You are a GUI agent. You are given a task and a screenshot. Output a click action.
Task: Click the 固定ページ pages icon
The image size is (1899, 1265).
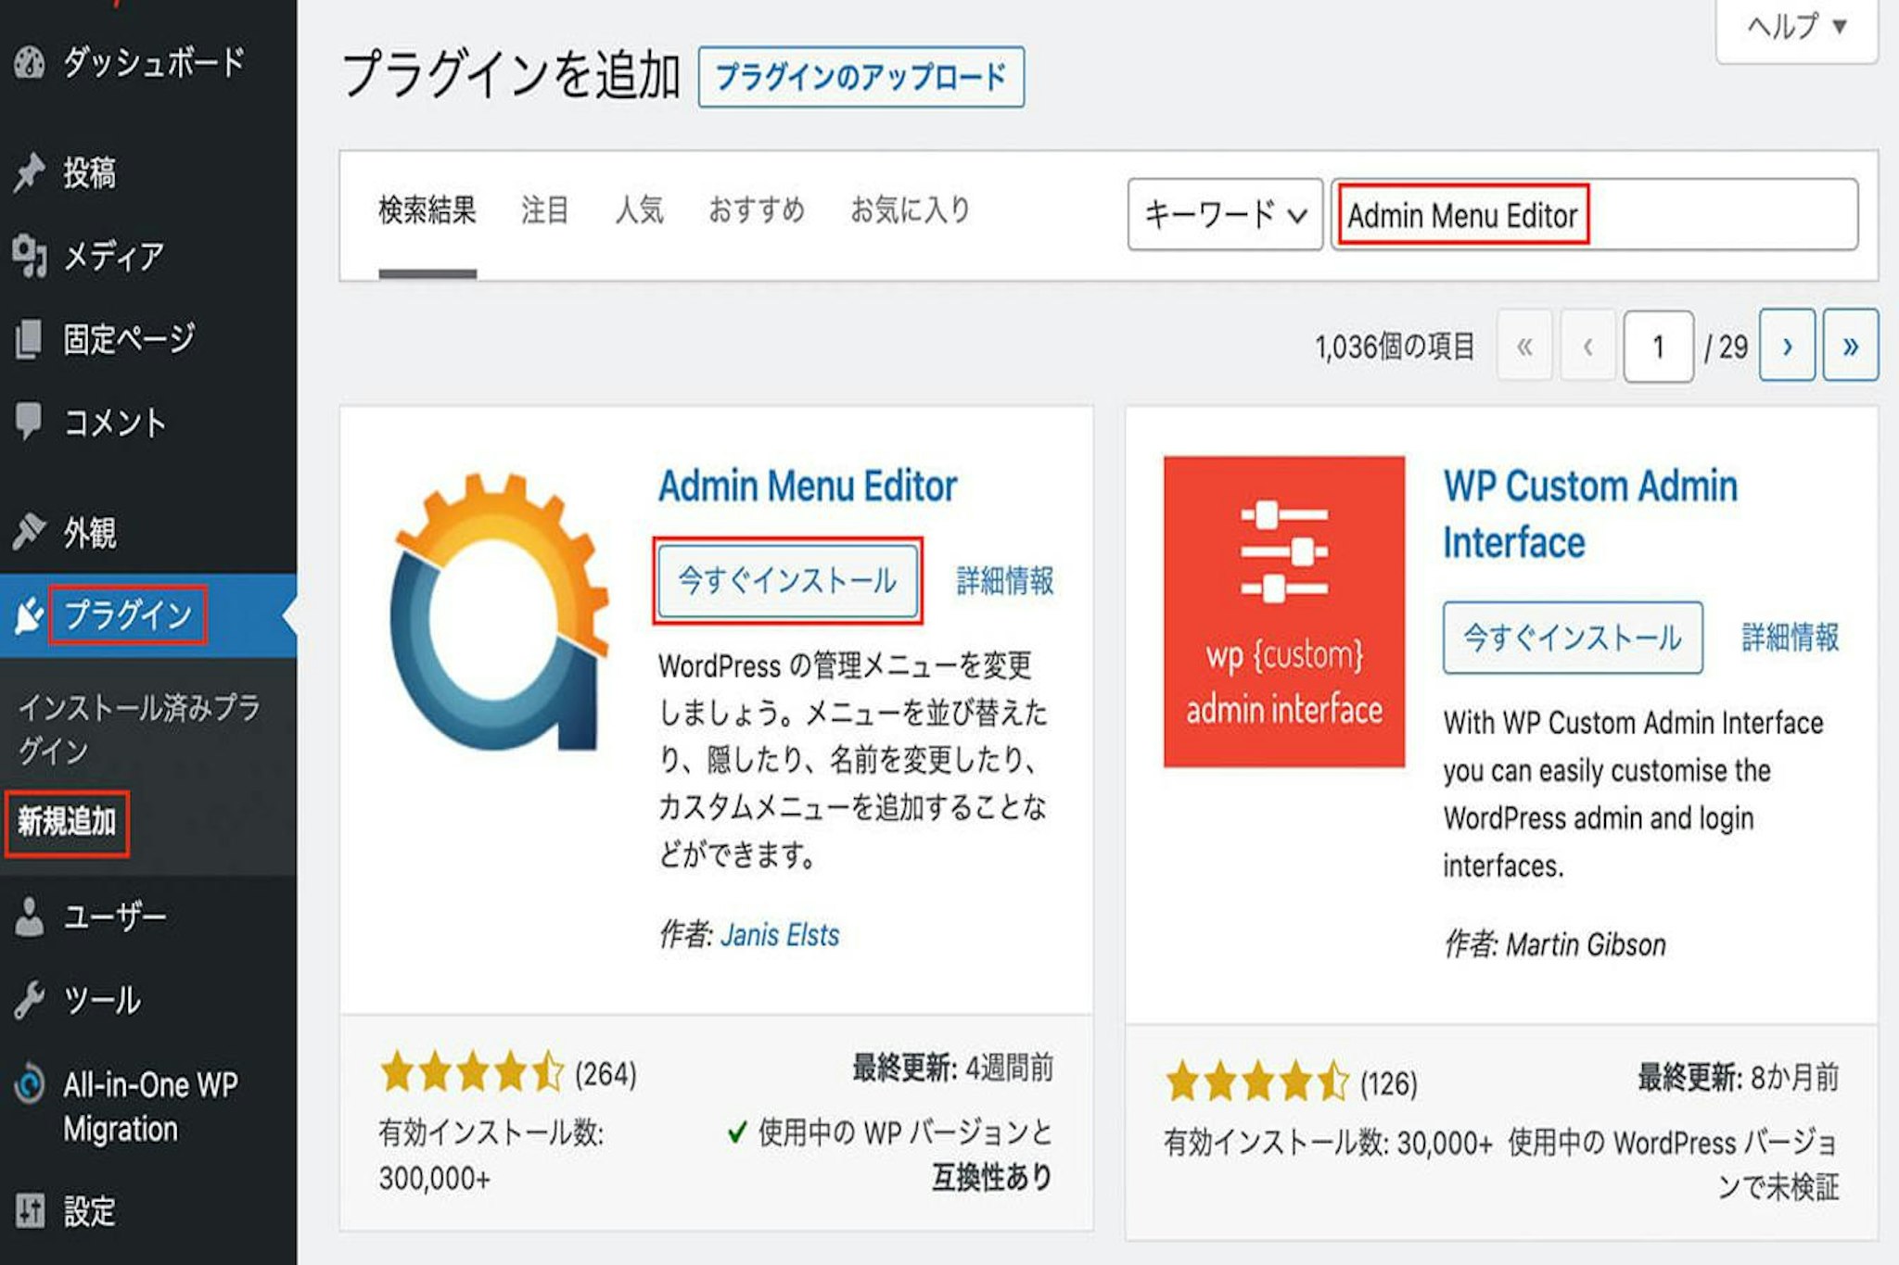tap(30, 338)
